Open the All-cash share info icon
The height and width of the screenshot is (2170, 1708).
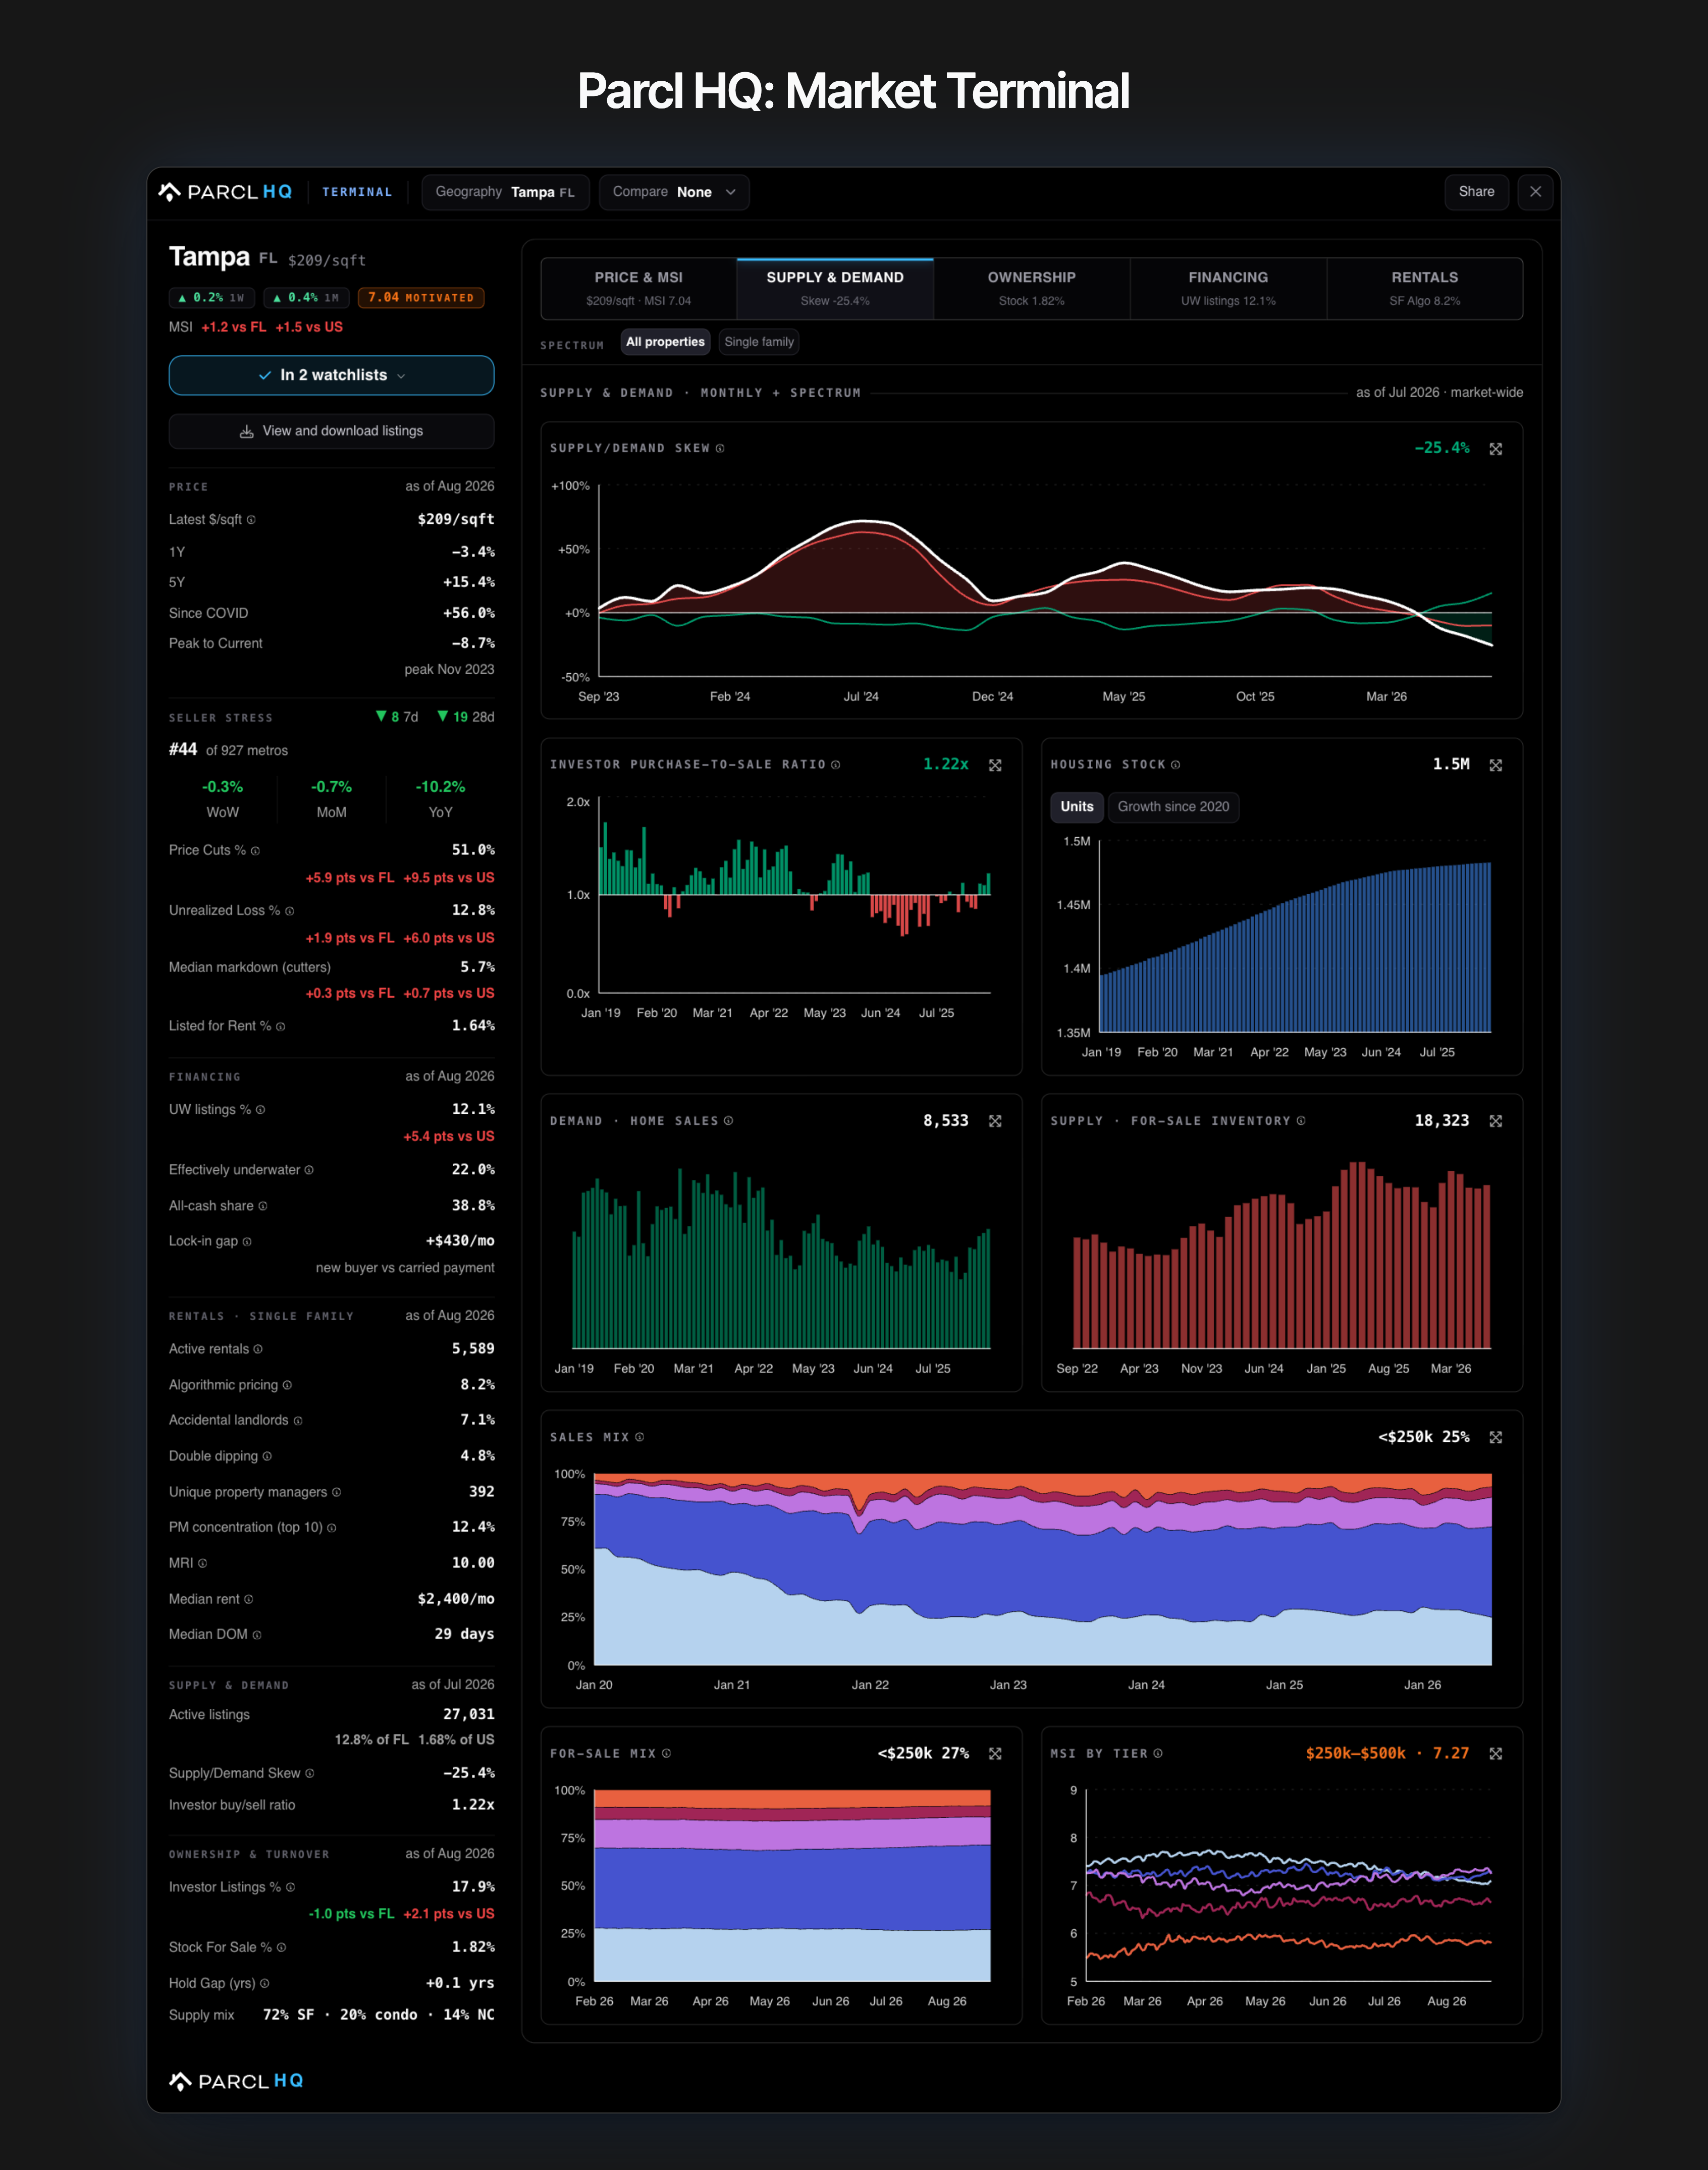point(263,1206)
